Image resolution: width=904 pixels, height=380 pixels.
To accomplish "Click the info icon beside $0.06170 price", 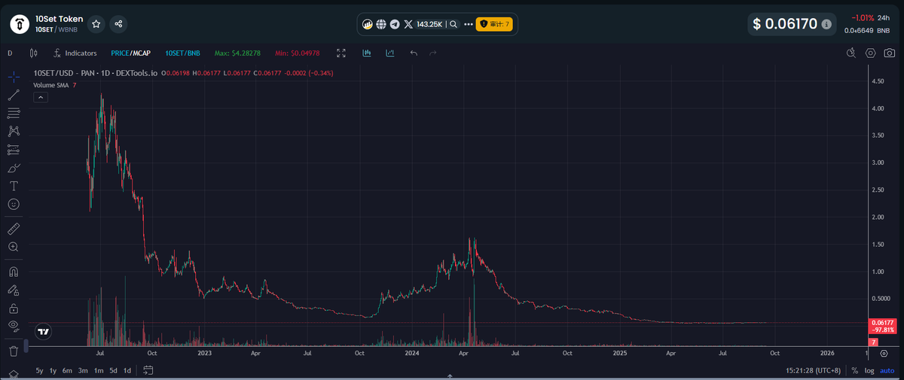I will click(827, 24).
